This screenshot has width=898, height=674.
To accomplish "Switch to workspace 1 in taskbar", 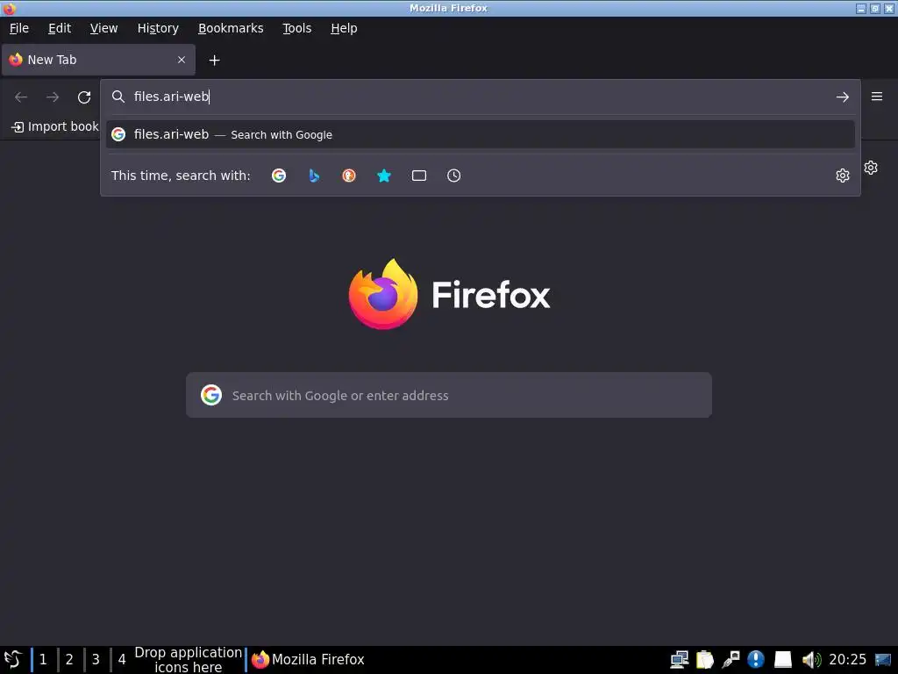I will click(x=43, y=660).
